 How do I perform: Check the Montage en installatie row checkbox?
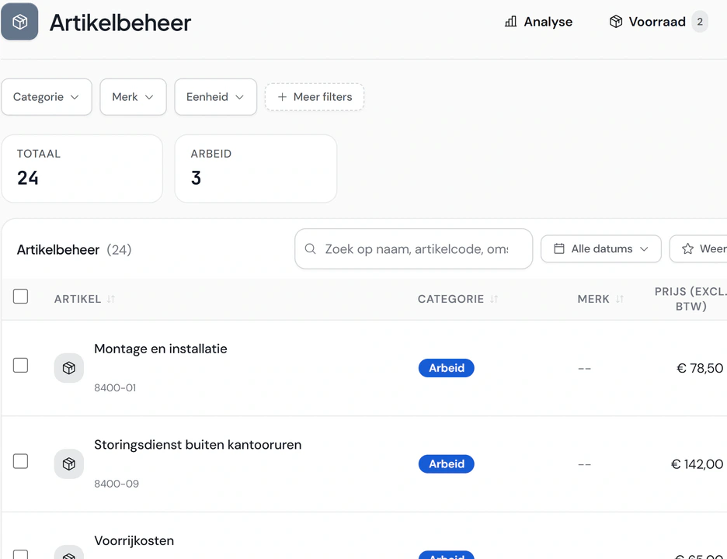click(x=20, y=365)
